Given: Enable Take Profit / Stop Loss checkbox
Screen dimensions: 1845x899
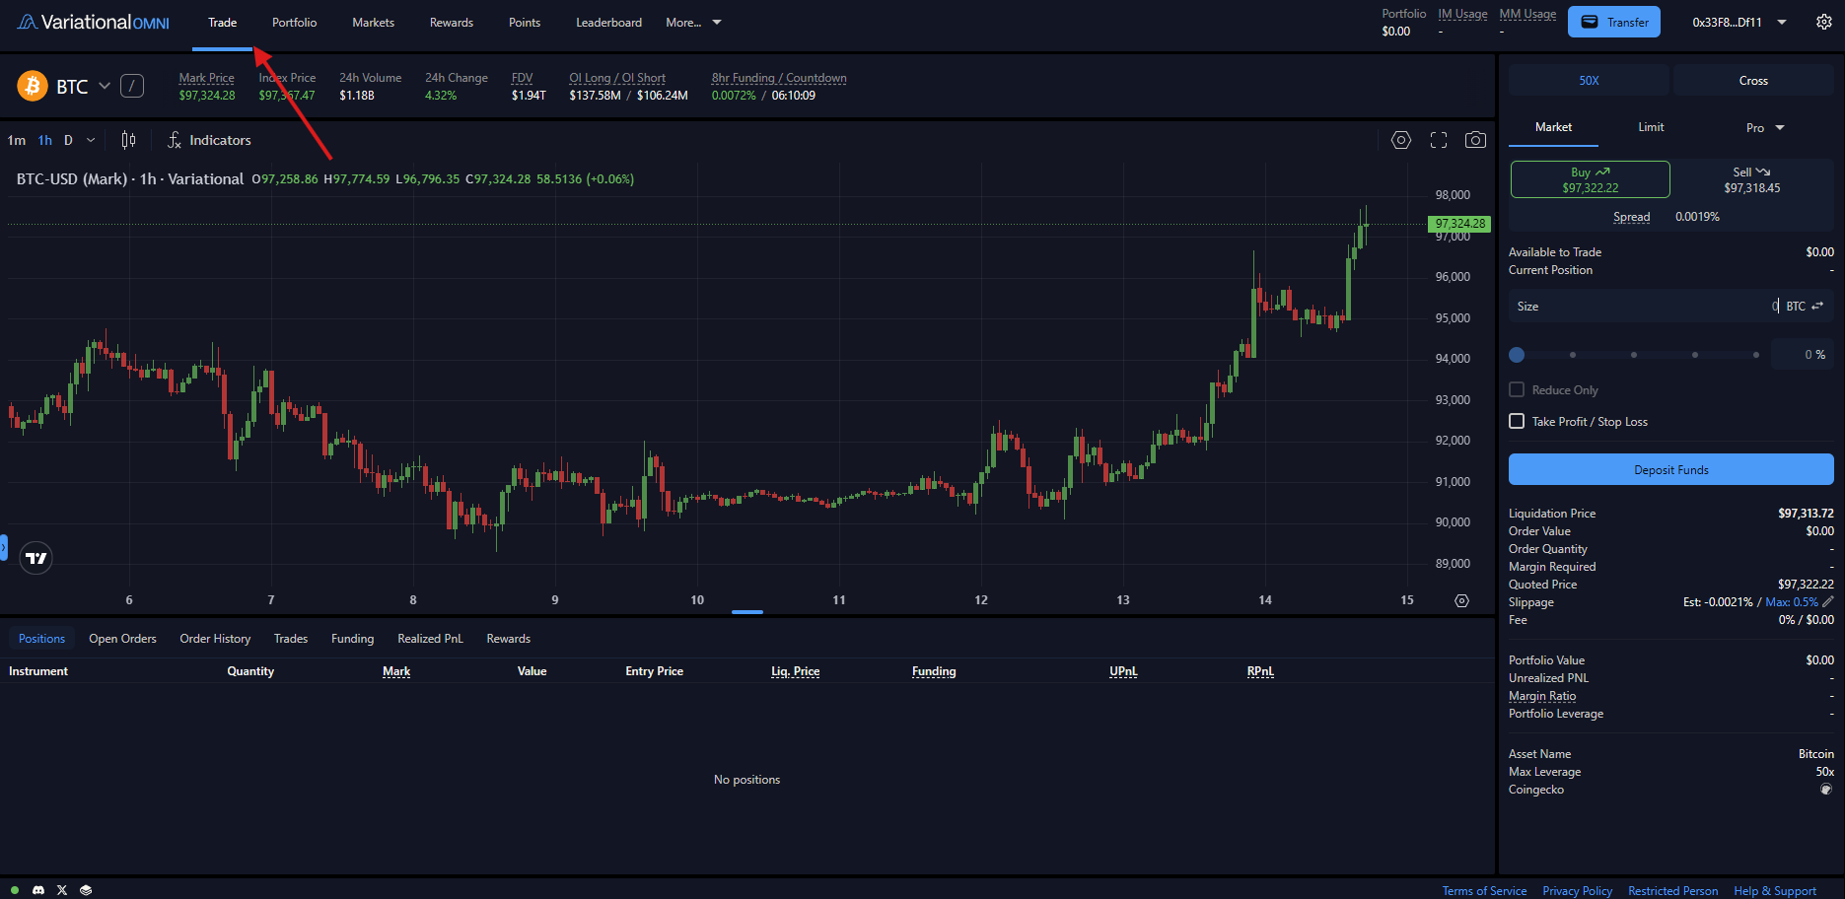Looking at the screenshot, I should tap(1517, 422).
